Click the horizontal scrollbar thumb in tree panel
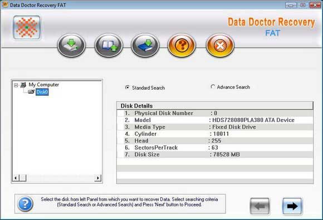The height and width of the screenshot is (220, 323). [23, 178]
